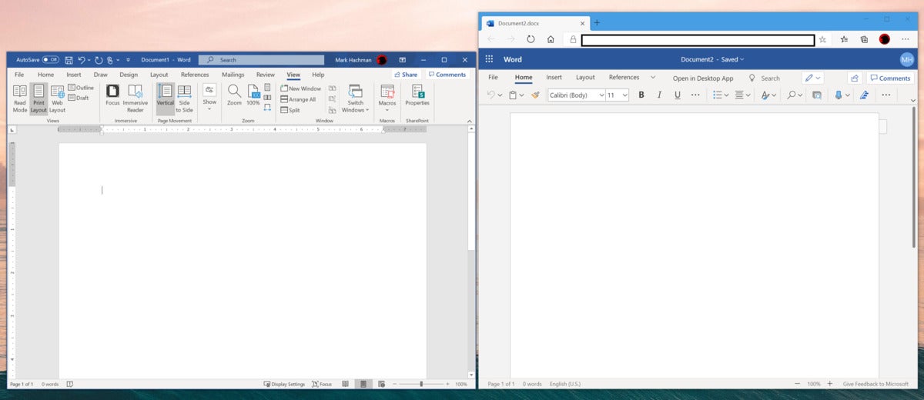Click Display Settings in desktop Word status bar

284,384
